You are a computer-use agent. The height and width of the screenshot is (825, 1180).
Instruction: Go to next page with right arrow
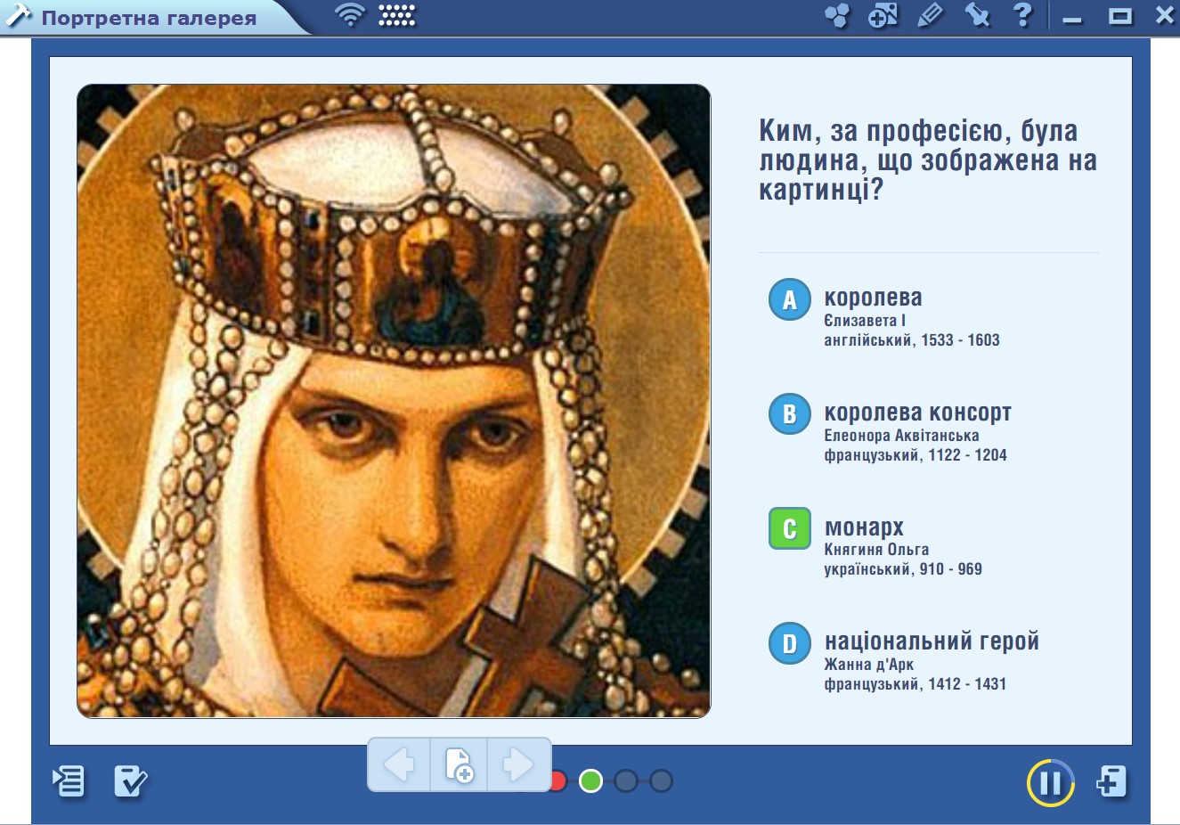(518, 764)
